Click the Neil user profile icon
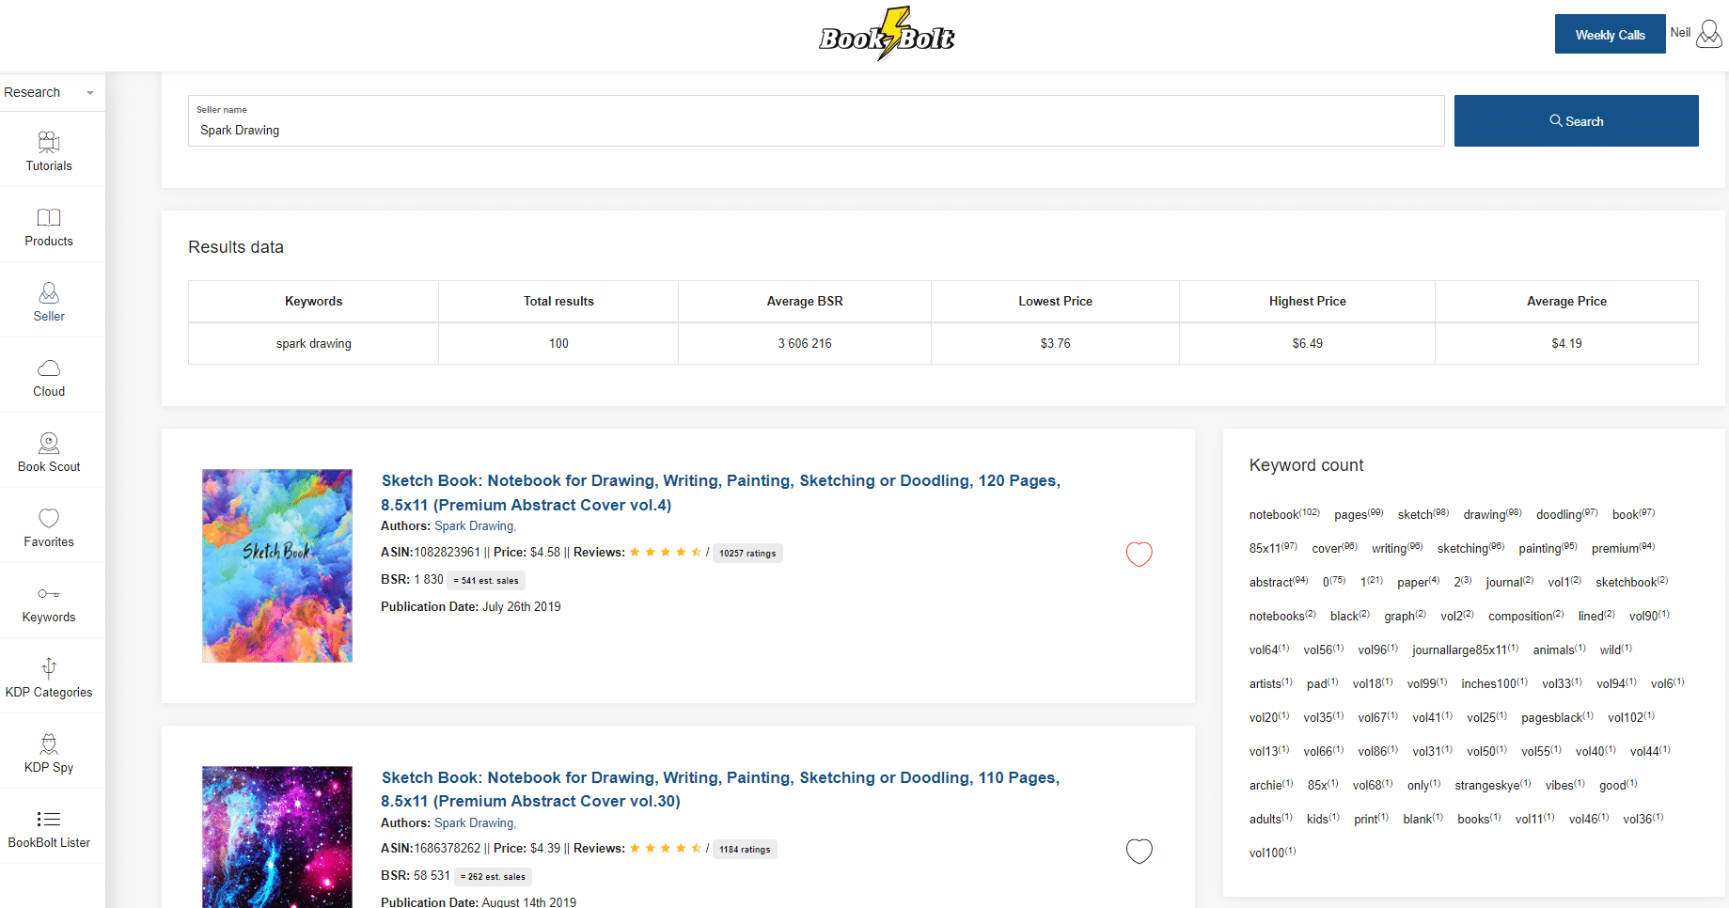This screenshot has width=1729, height=908. [1708, 34]
